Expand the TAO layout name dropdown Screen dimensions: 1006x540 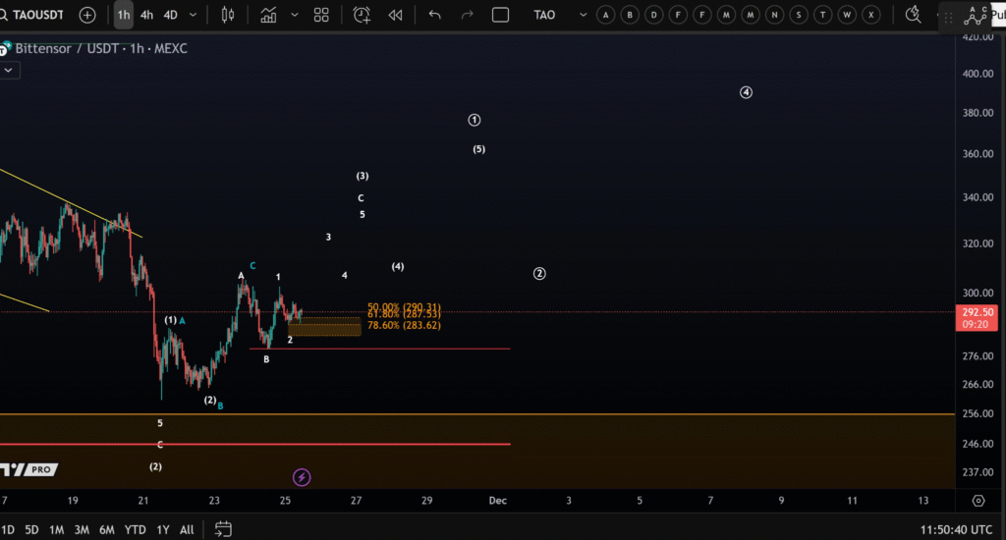tap(583, 15)
